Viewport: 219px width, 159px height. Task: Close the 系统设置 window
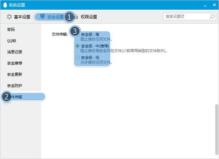point(214,5)
